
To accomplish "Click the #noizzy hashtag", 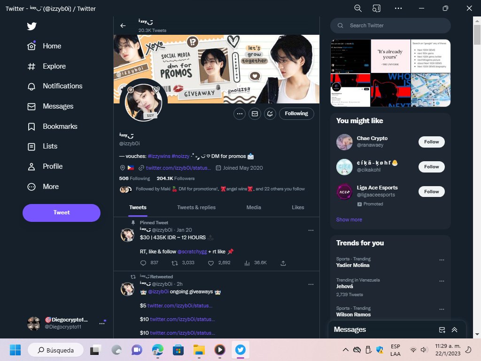I will [x=180, y=156].
